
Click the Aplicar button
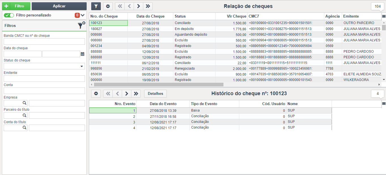[x=59, y=6]
